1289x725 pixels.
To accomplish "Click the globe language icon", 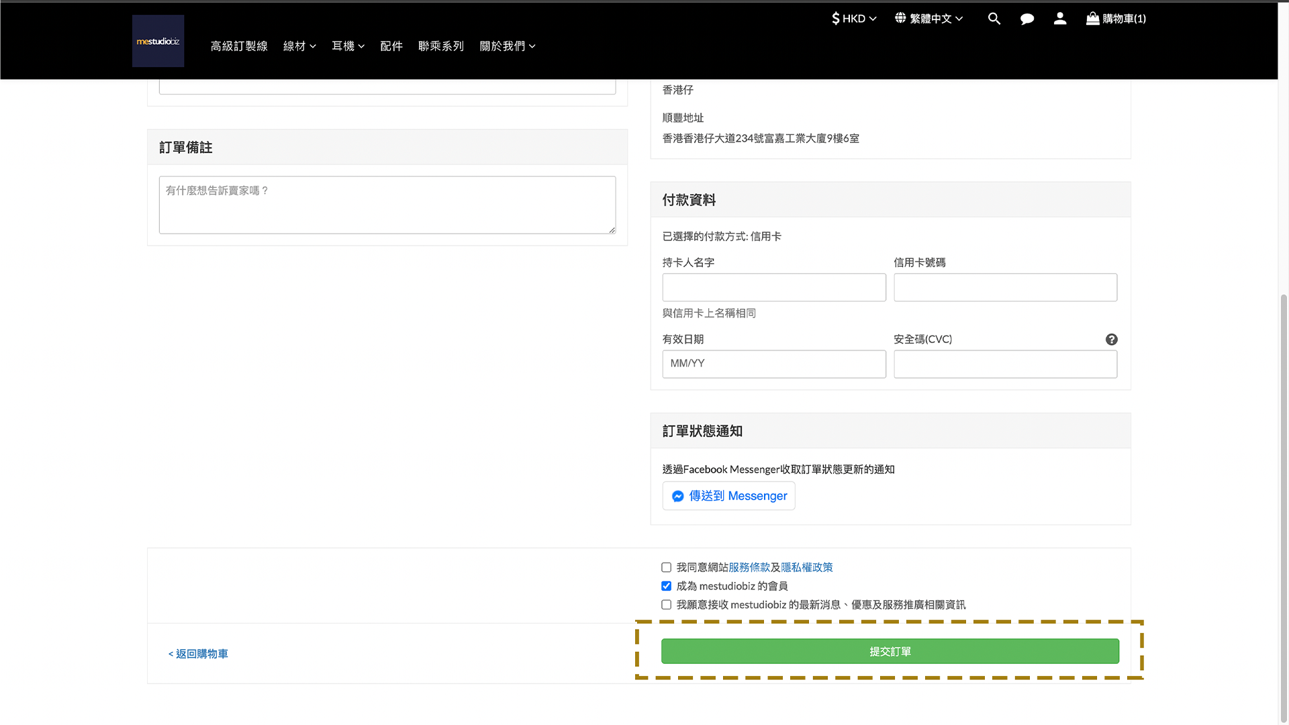I will [900, 18].
